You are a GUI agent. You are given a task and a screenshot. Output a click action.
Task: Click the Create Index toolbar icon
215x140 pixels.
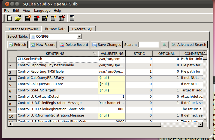pos(54,18)
